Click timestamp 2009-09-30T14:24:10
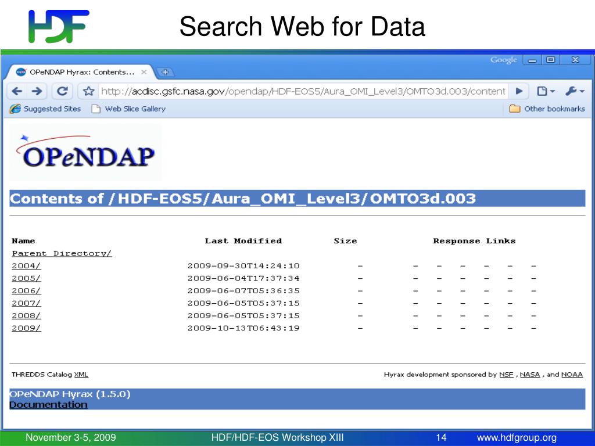 [x=243, y=266]
